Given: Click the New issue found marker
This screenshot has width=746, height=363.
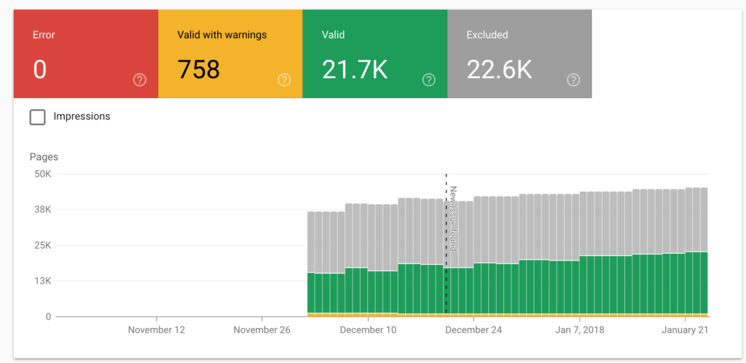Looking at the screenshot, I should point(452,218).
